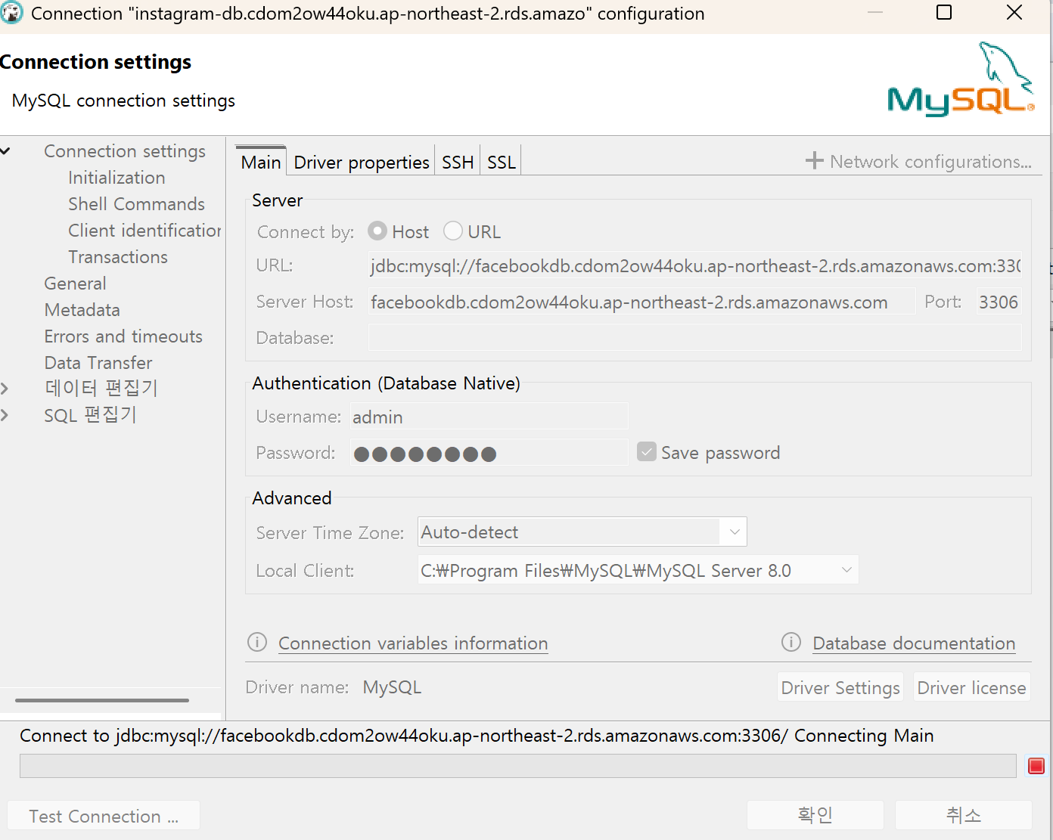Select the Host radio button
Viewport: 1053px width, 840px height.
pos(377,231)
